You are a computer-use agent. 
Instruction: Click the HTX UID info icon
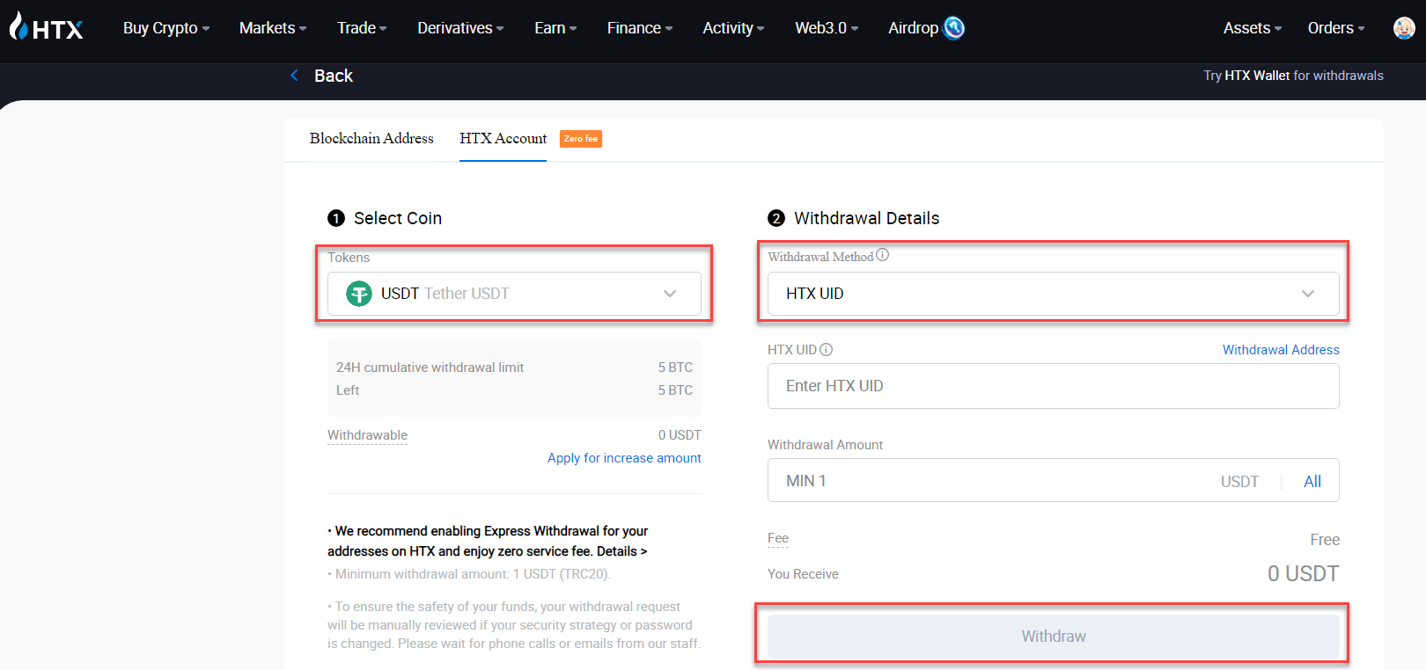tap(827, 349)
